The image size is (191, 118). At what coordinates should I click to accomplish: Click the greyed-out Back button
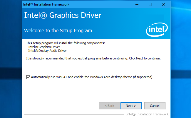[109, 105]
